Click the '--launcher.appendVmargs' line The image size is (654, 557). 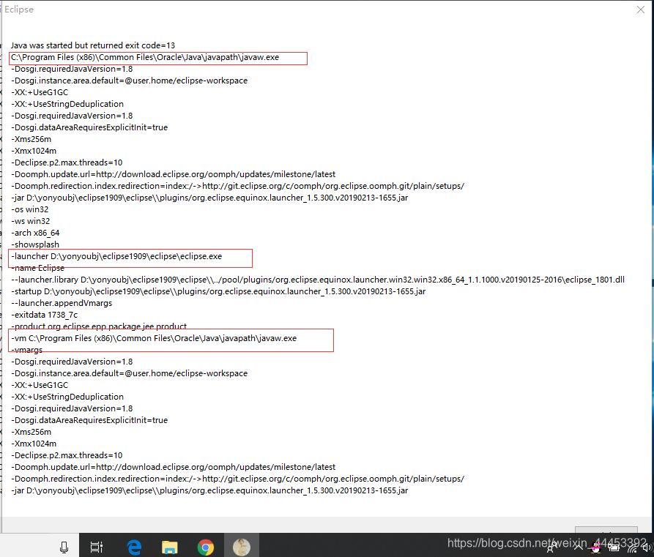tap(62, 303)
